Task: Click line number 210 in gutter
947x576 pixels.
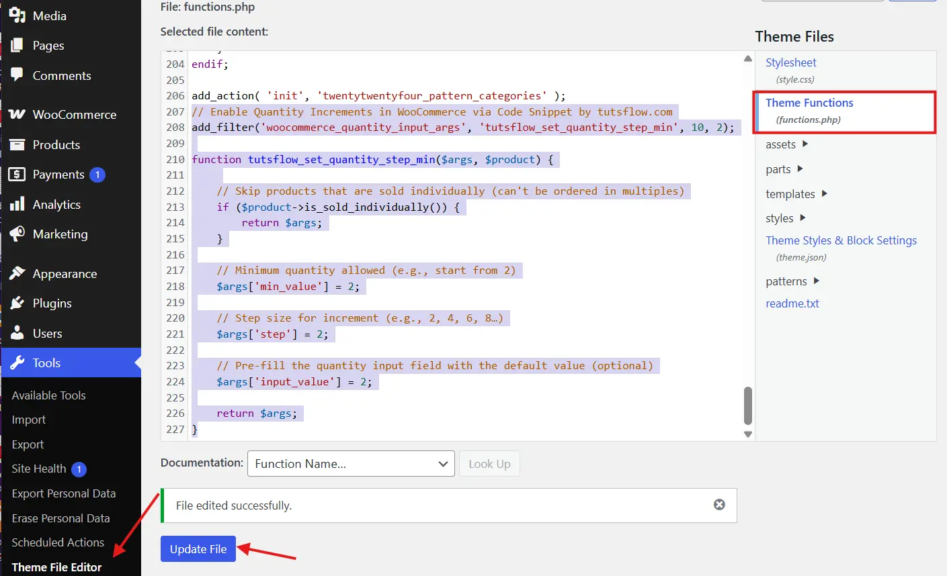Action: (175, 160)
